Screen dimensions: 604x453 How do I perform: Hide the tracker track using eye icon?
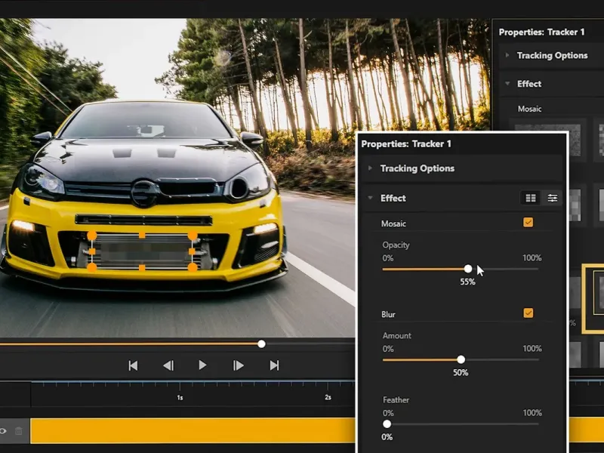(x=4, y=431)
